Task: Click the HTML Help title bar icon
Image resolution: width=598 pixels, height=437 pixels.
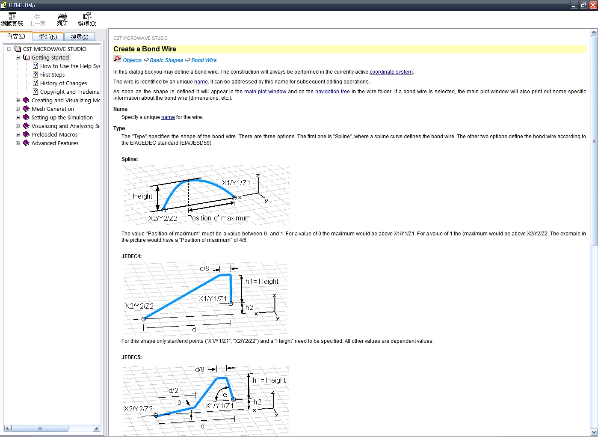Action: (x=4, y=5)
